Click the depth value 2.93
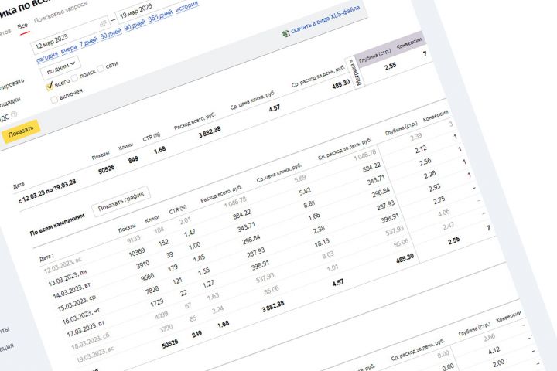The height and width of the screenshot is (371, 557). tap(435, 187)
